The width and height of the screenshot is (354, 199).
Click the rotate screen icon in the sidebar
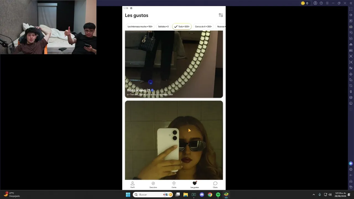[351, 80]
